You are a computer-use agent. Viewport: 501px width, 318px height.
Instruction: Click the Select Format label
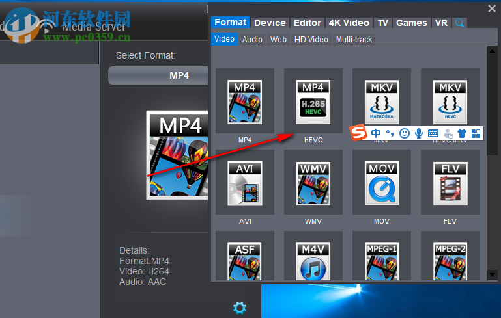146,55
